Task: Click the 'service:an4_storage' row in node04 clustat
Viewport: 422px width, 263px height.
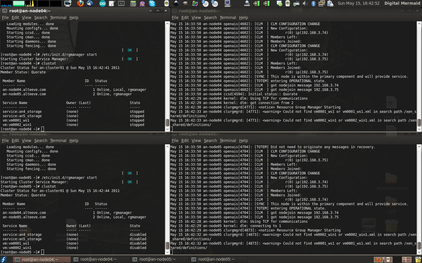Action: pyautogui.click(x=73, y=112)
